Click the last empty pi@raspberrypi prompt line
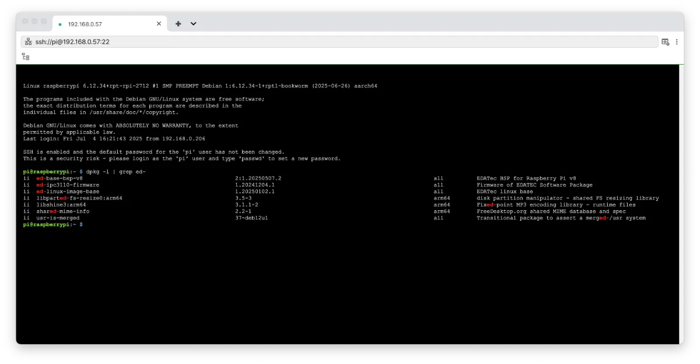 [x=52, y=225]
